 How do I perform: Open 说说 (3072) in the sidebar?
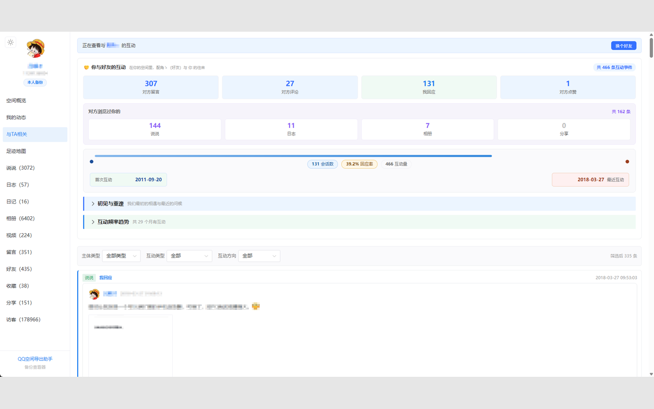click(x=35, y=168)
